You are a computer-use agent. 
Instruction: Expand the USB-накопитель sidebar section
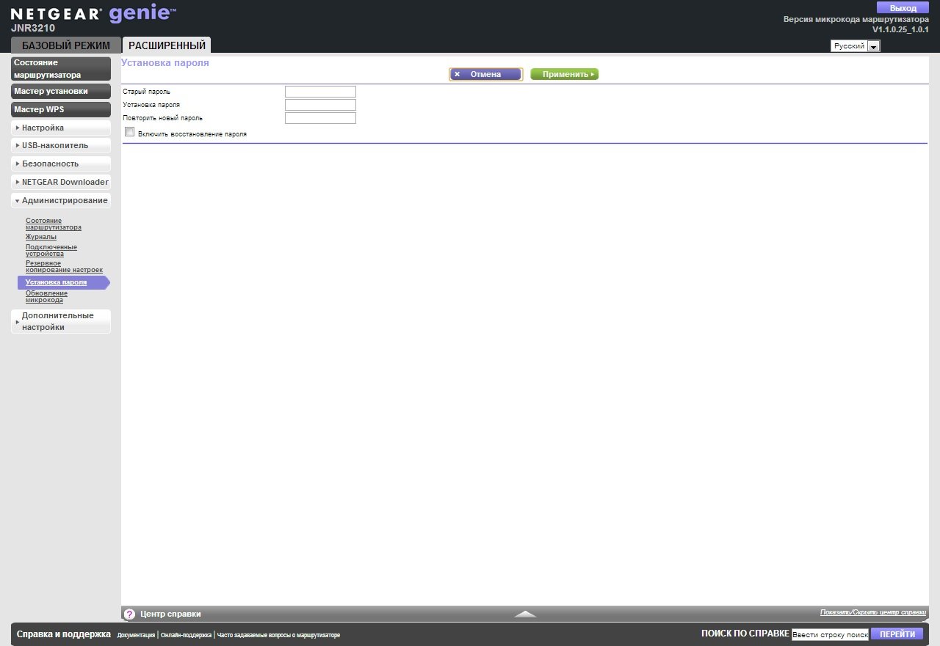pyautogui.click(x=61, y=145)
